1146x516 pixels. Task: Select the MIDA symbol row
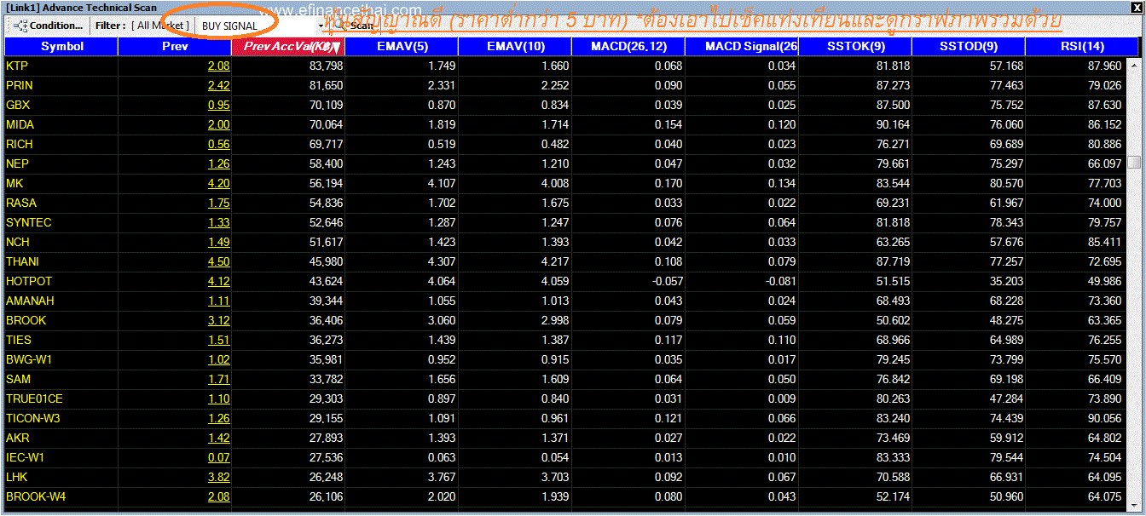tap(565, 124)
